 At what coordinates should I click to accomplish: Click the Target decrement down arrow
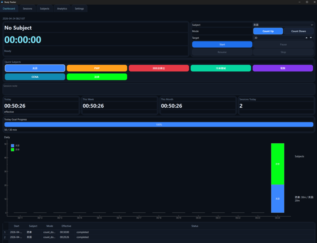click(x=311, y=38)
